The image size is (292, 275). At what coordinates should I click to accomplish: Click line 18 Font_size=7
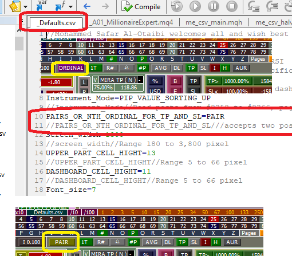coord(71,190)
